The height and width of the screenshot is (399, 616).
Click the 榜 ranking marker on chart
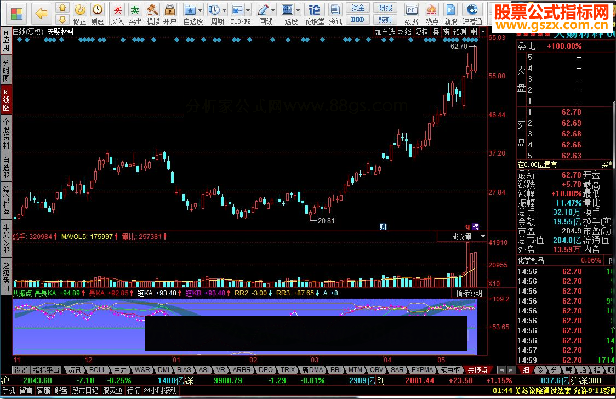[x=475, y=226]
